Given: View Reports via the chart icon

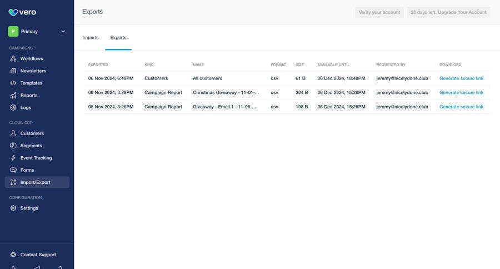Looking at the screenshot, I should 13,95.
